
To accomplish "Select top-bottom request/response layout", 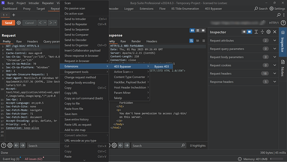I will [198, 30].
